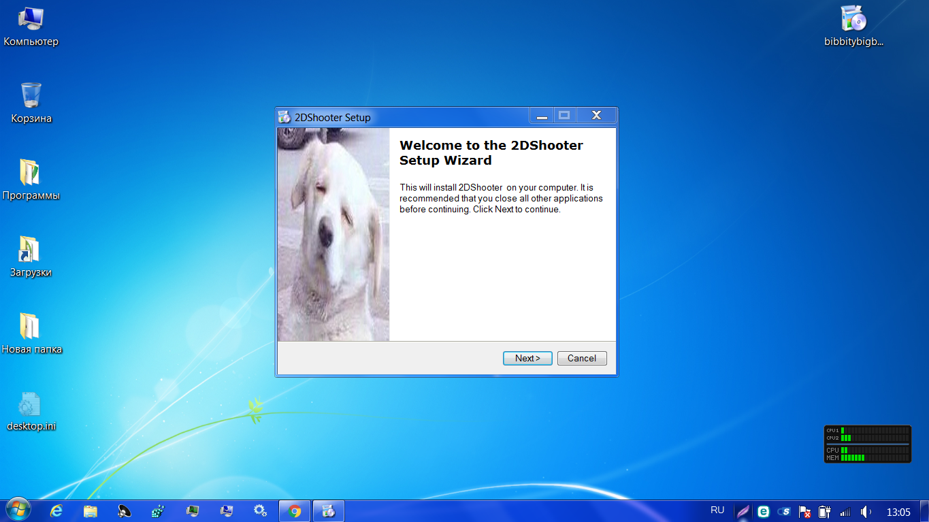Click the dog picture in the setup wizard
This screenshot has height=522, width=929.
pos(333,234)
